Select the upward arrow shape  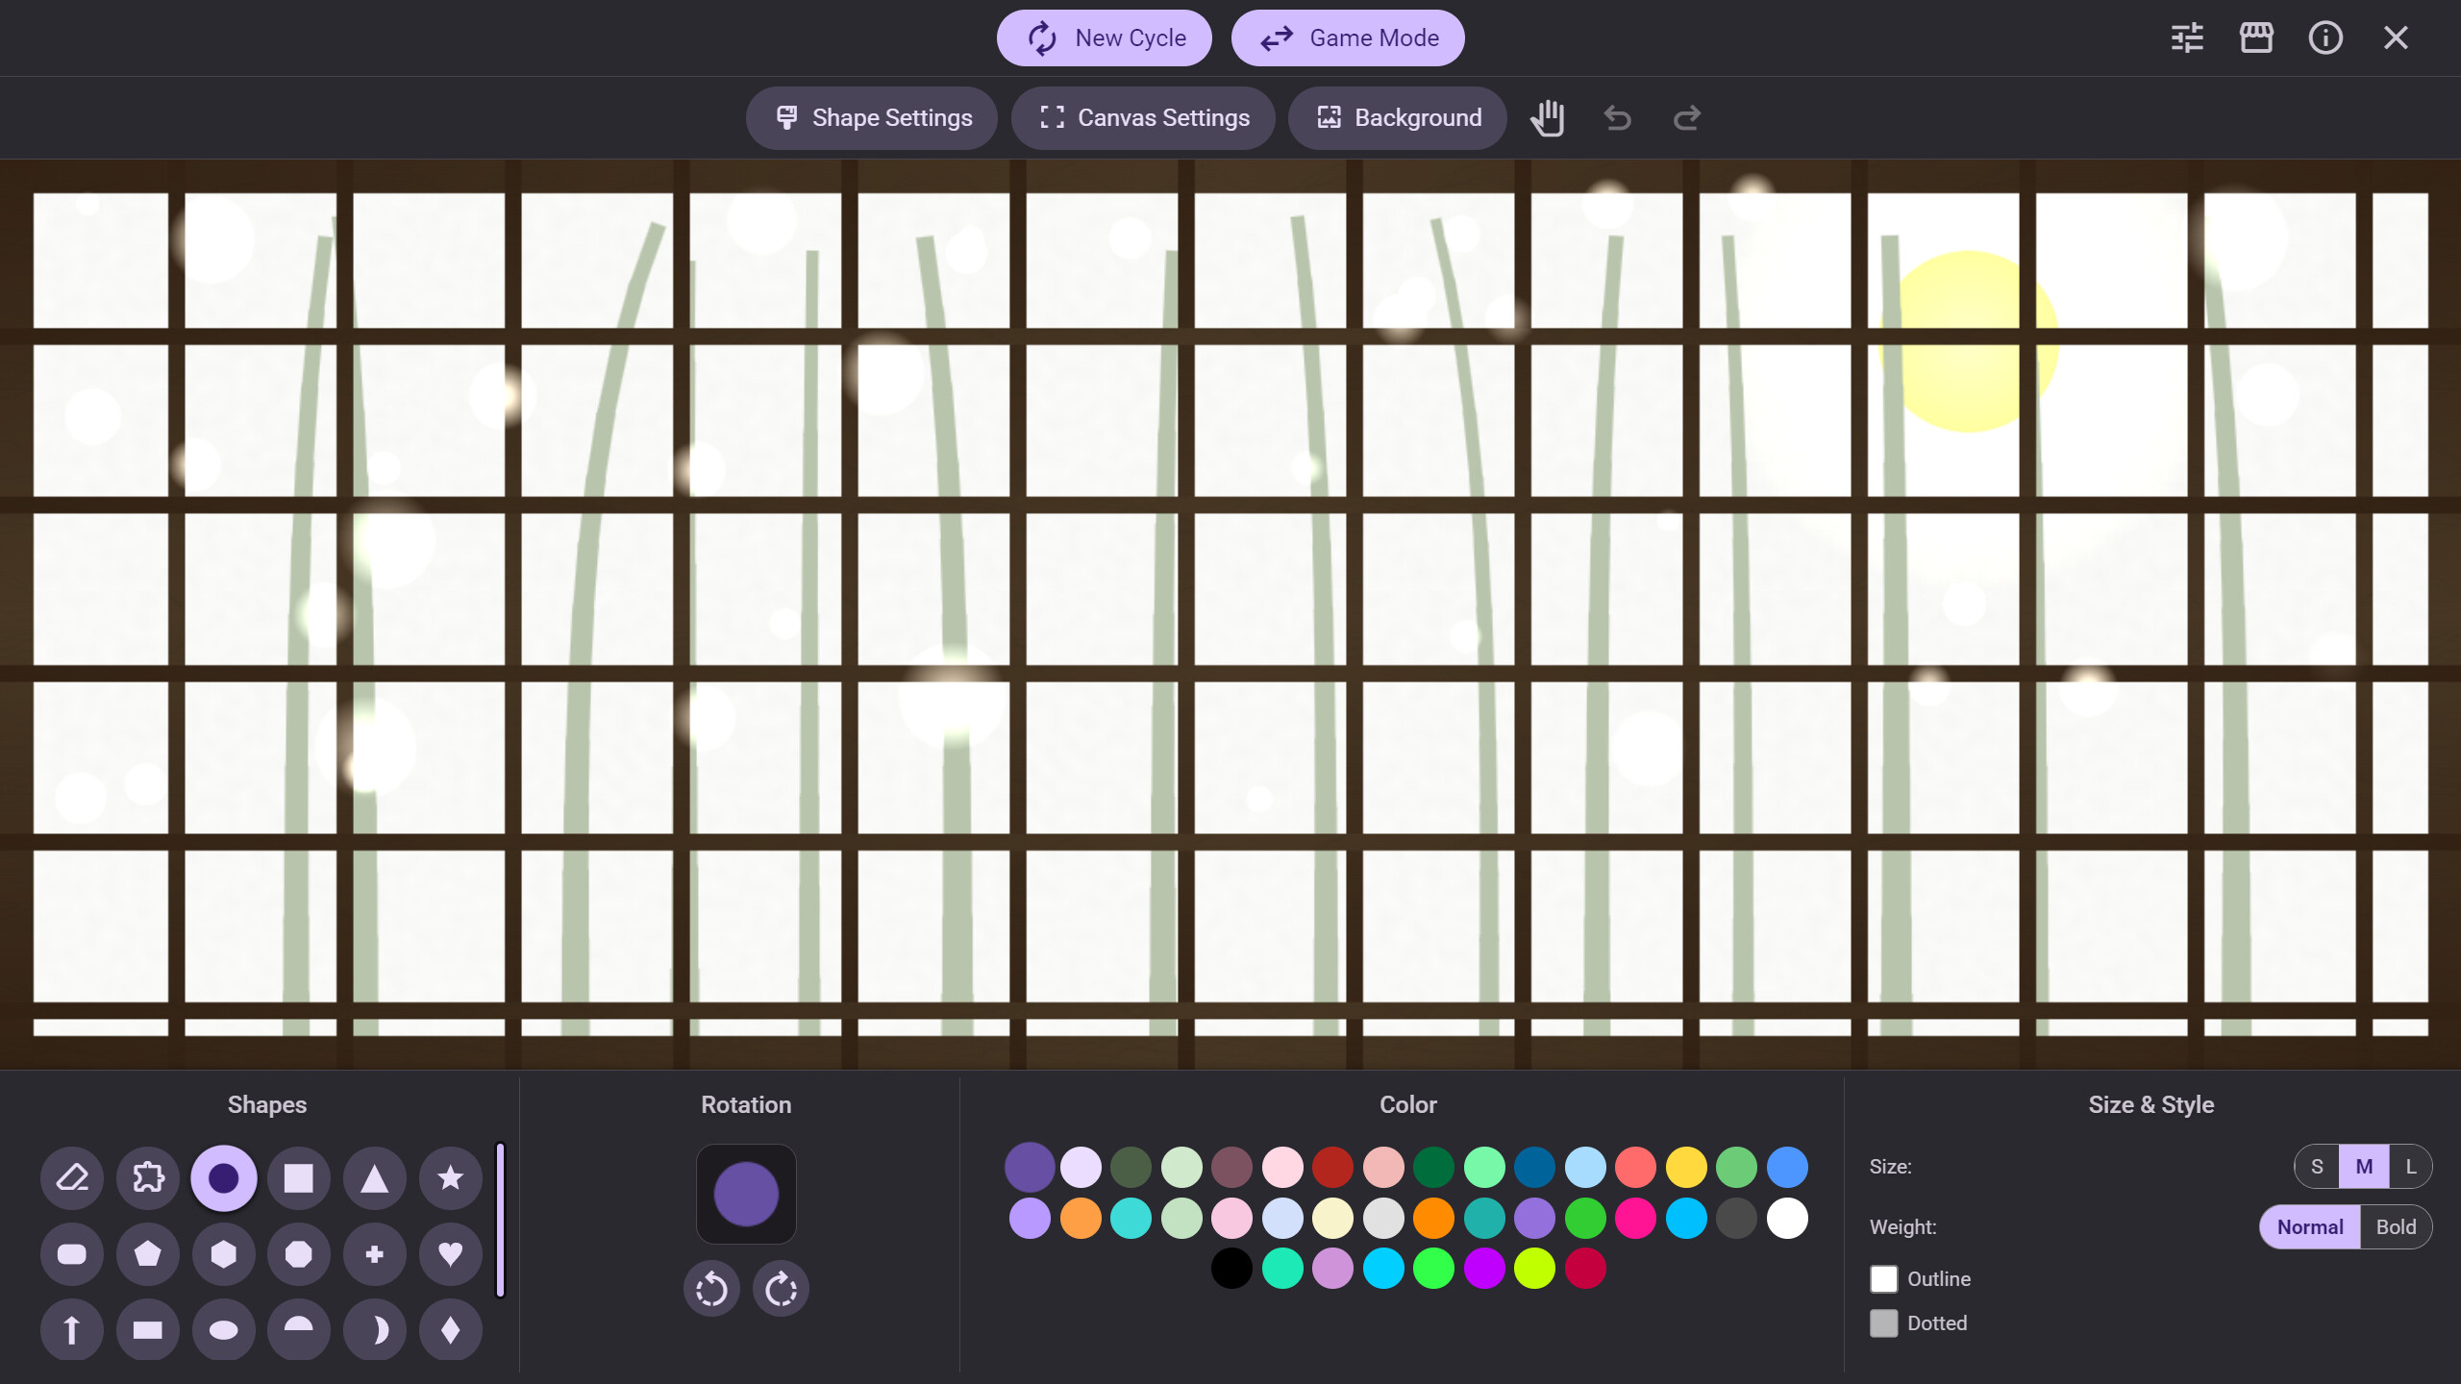pyautogui.click(x=72, y=1329)
